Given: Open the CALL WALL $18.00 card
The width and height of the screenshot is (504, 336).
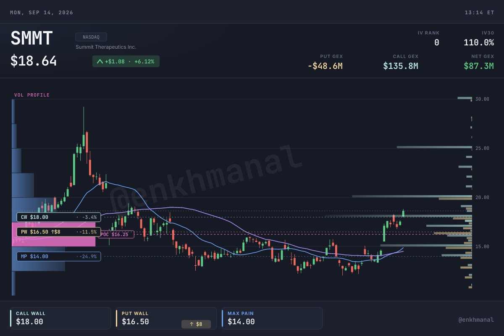Looking at the screenshot, I should pyautogui.click(x=60, y=318).
